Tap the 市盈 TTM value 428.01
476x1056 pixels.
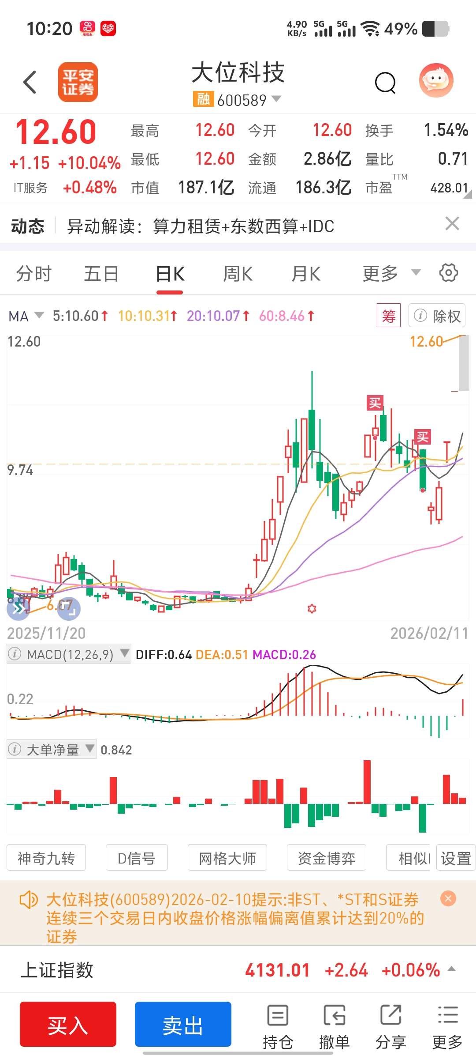pyautogui.click(x=449, y=188)
